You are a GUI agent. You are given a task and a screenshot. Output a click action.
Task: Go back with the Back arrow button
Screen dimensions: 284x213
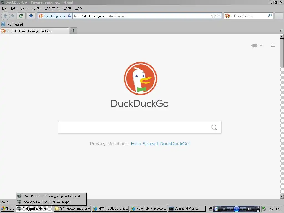[6, 16]
